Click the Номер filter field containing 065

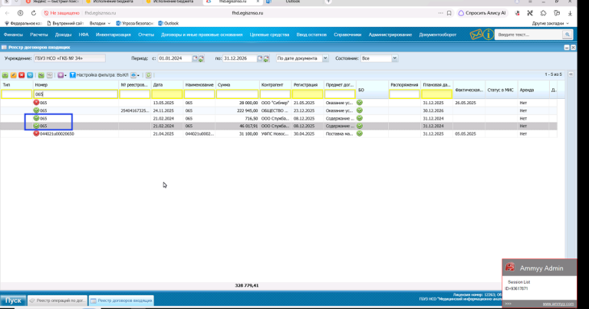point(75,94)
